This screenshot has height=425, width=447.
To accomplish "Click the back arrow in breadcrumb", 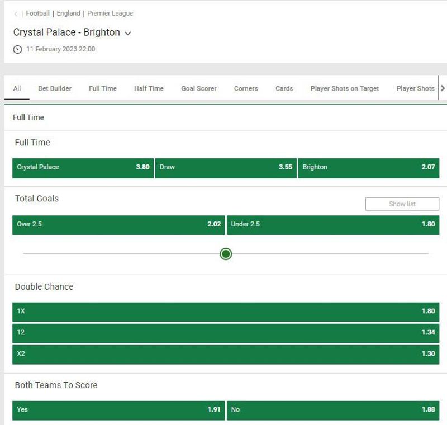I will (x=16, y=13).
